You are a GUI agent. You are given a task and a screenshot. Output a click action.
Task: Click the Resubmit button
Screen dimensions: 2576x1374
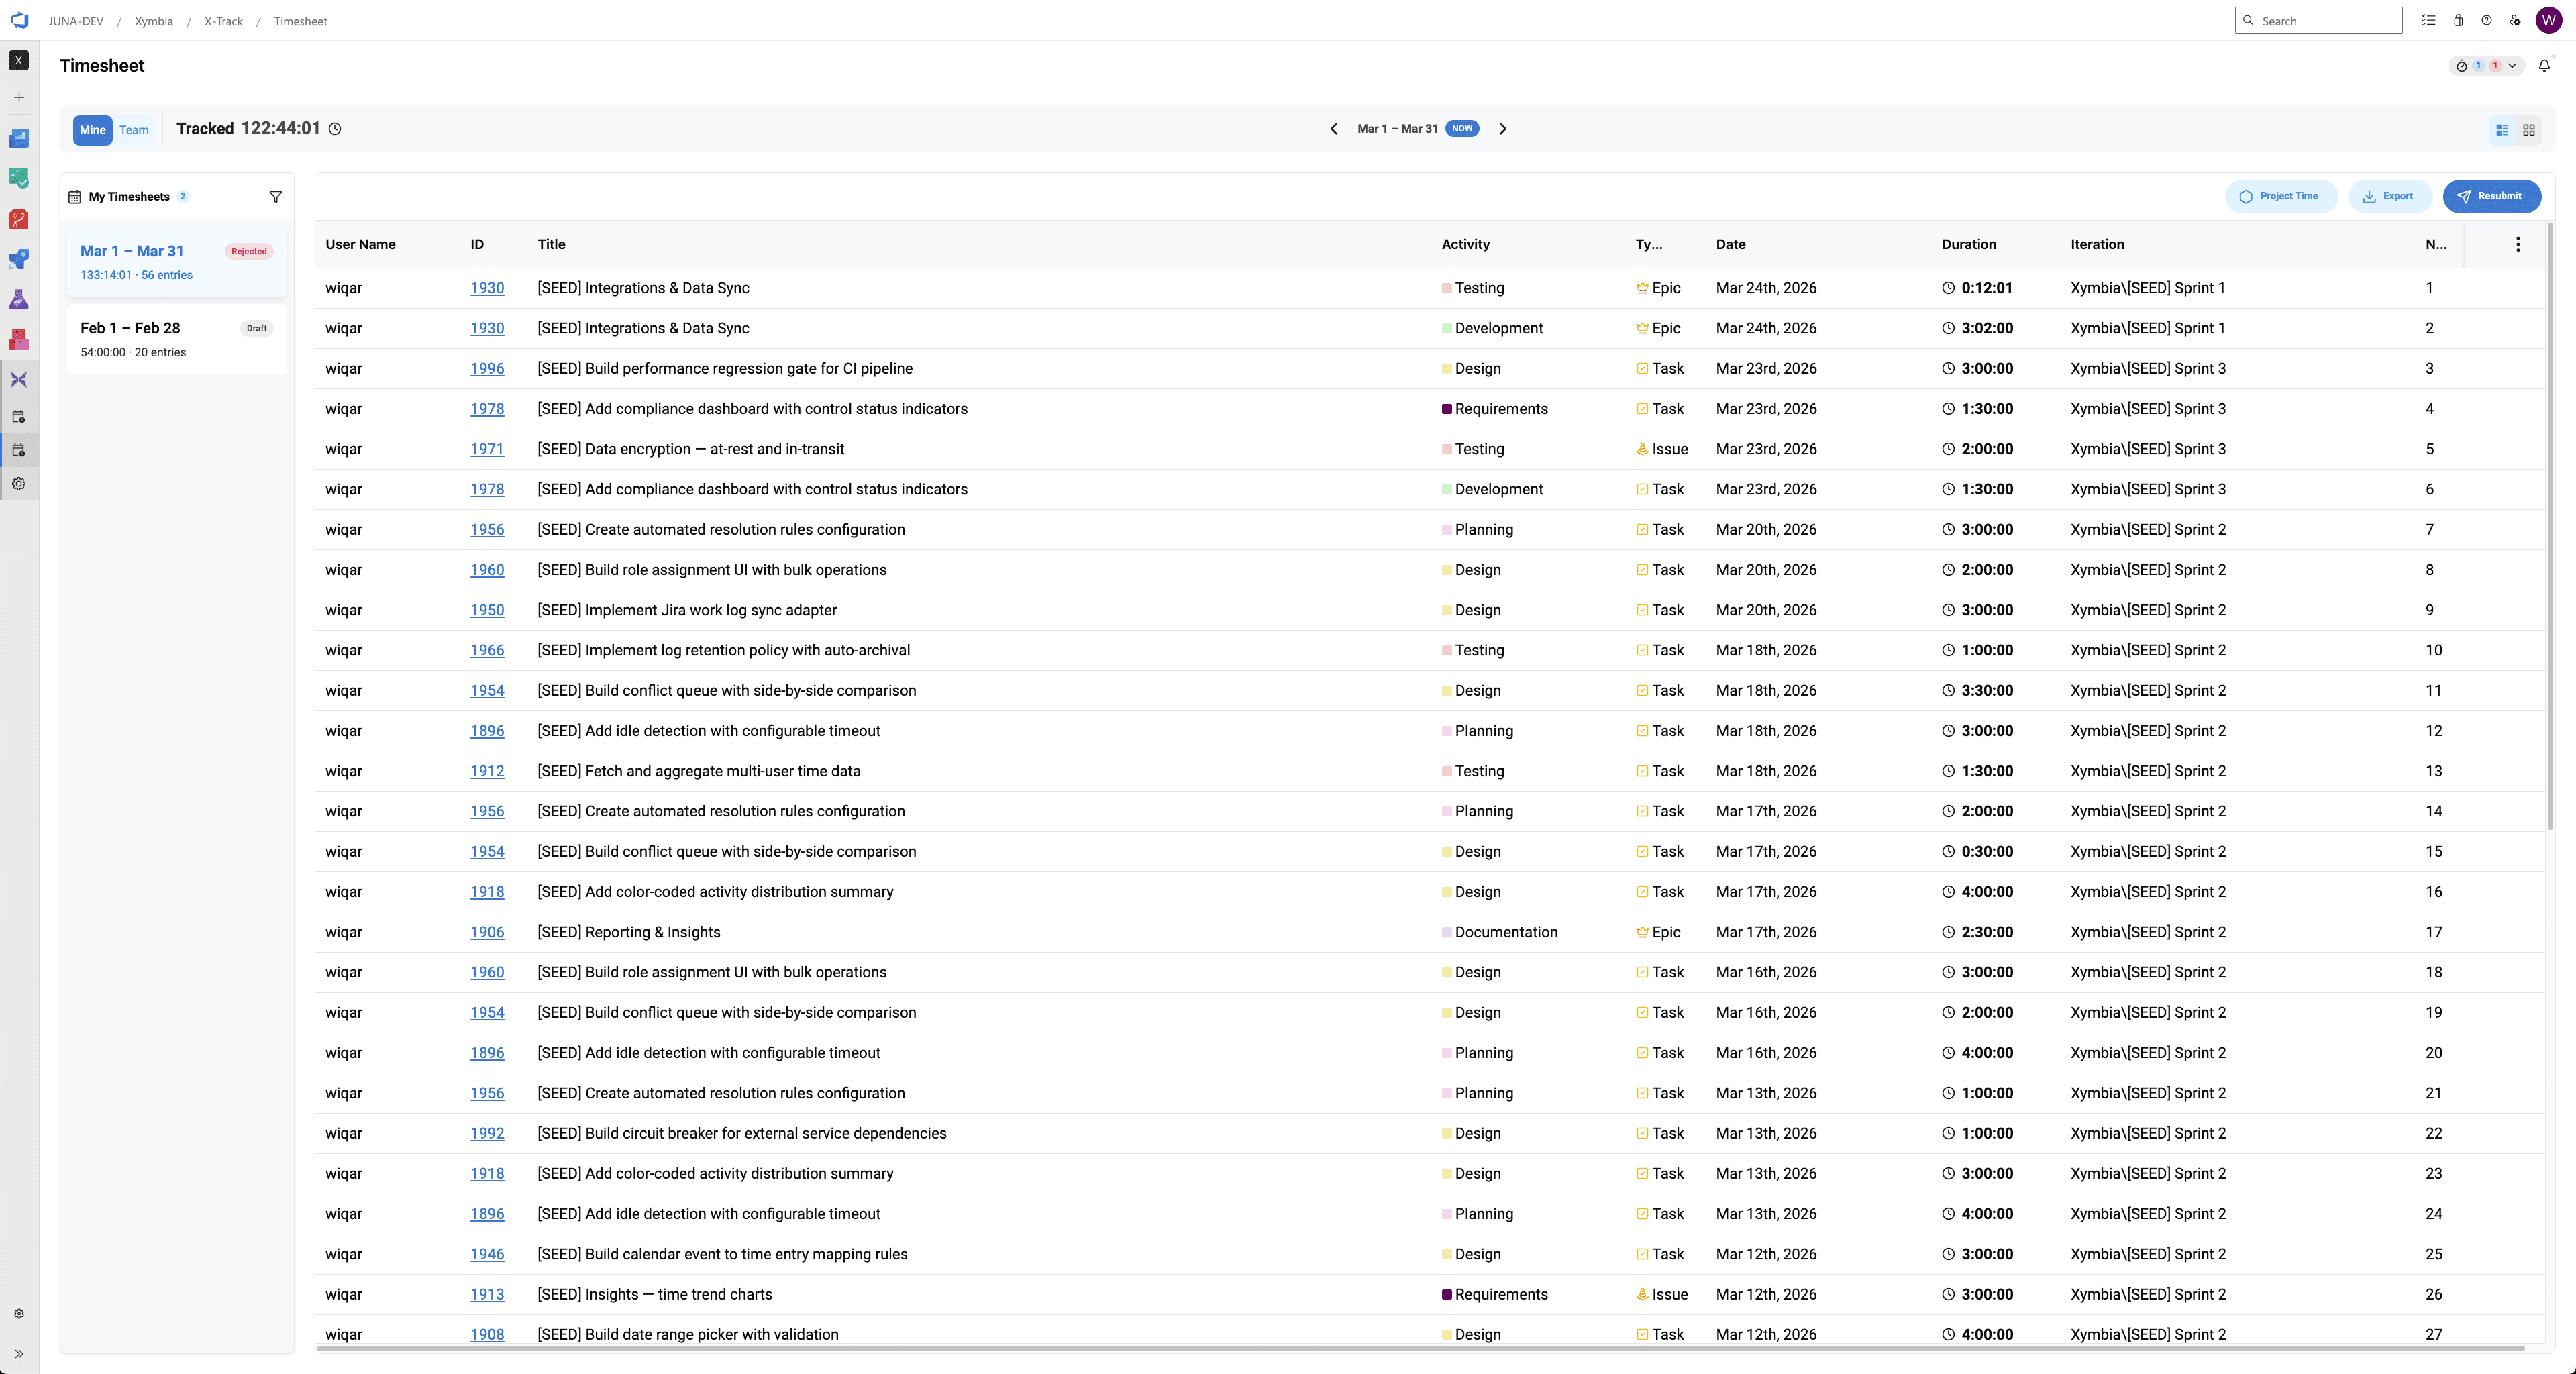tap(2491, 196)
